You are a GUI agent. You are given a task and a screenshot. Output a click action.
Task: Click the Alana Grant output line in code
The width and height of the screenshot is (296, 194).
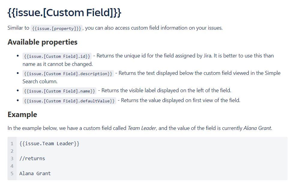tap(35, 173)
